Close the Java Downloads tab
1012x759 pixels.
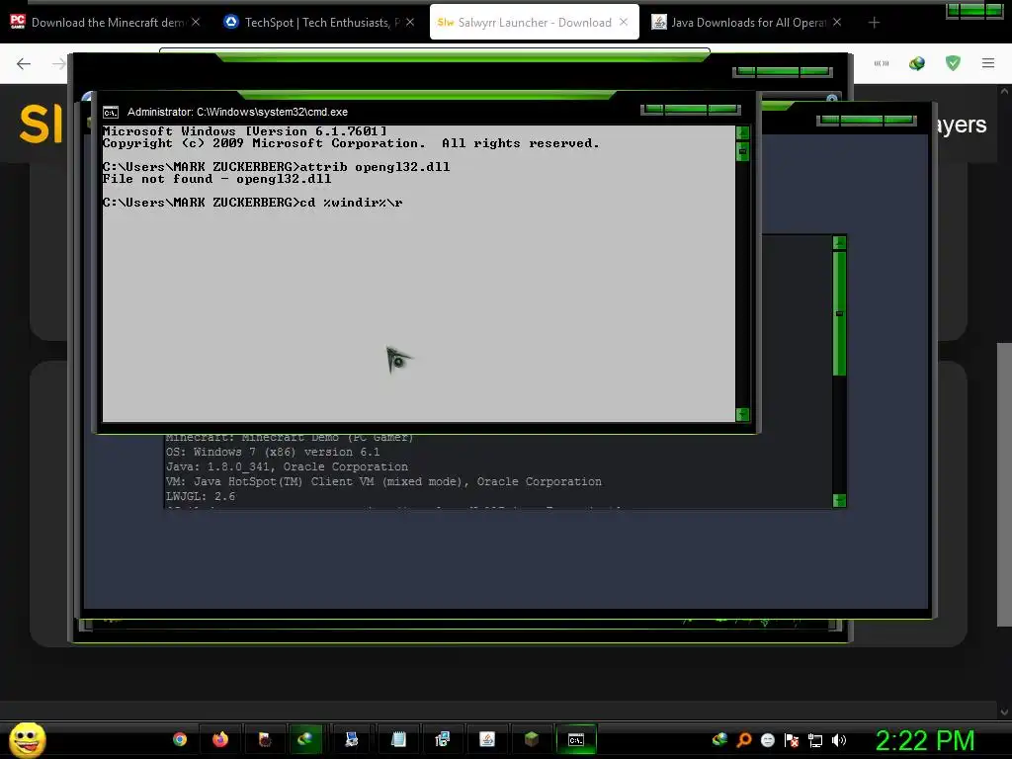tap(837, 22)
